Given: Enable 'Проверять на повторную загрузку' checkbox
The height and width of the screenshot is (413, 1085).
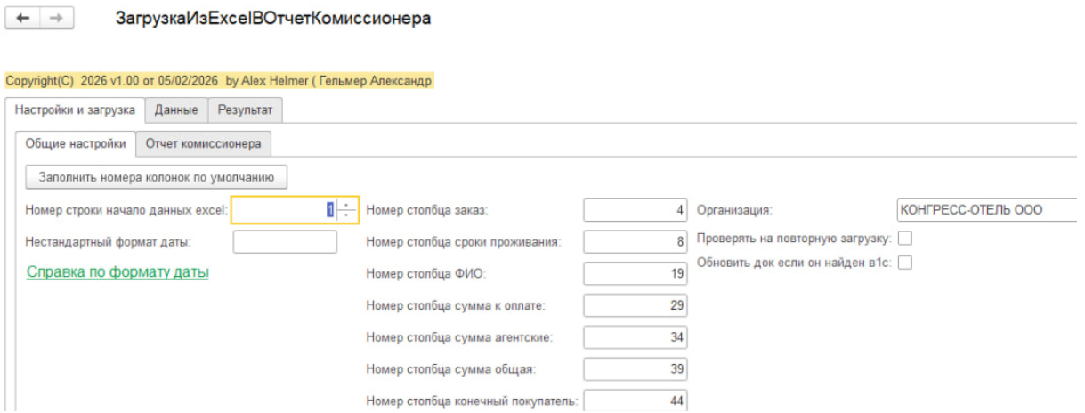Looking at the screenshot, I should click(x=905, y=239).
